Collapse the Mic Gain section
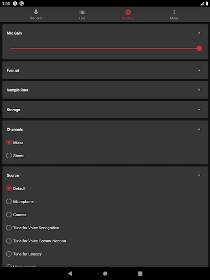 tap(199, 33)
